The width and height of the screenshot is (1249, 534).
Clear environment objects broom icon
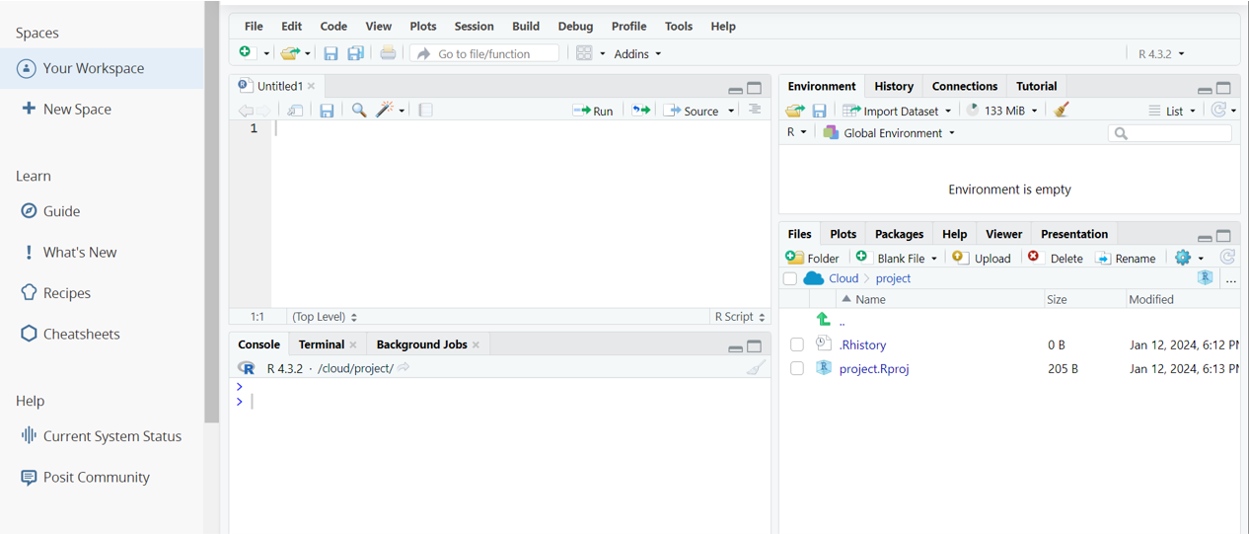(1062, 110)
